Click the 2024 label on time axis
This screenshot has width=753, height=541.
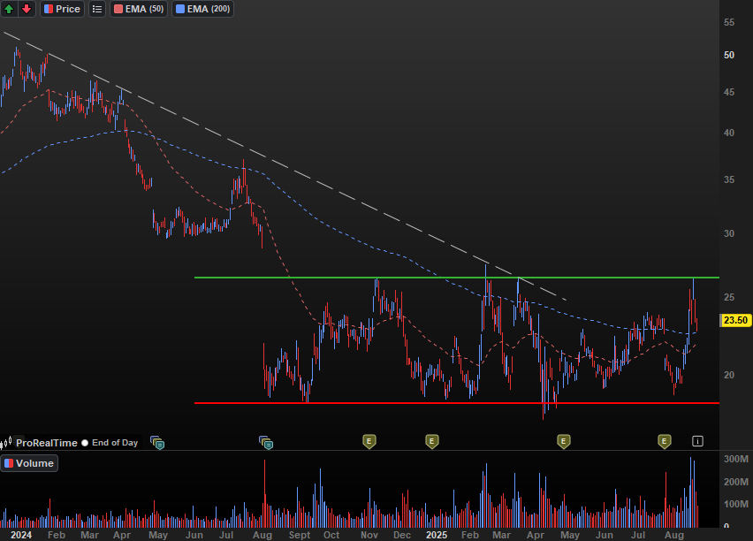click(x=21, y=535)
